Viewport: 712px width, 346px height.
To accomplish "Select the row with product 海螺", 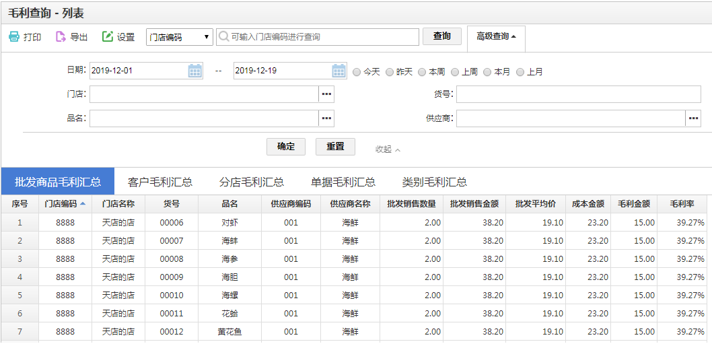I will coord(354,295).
